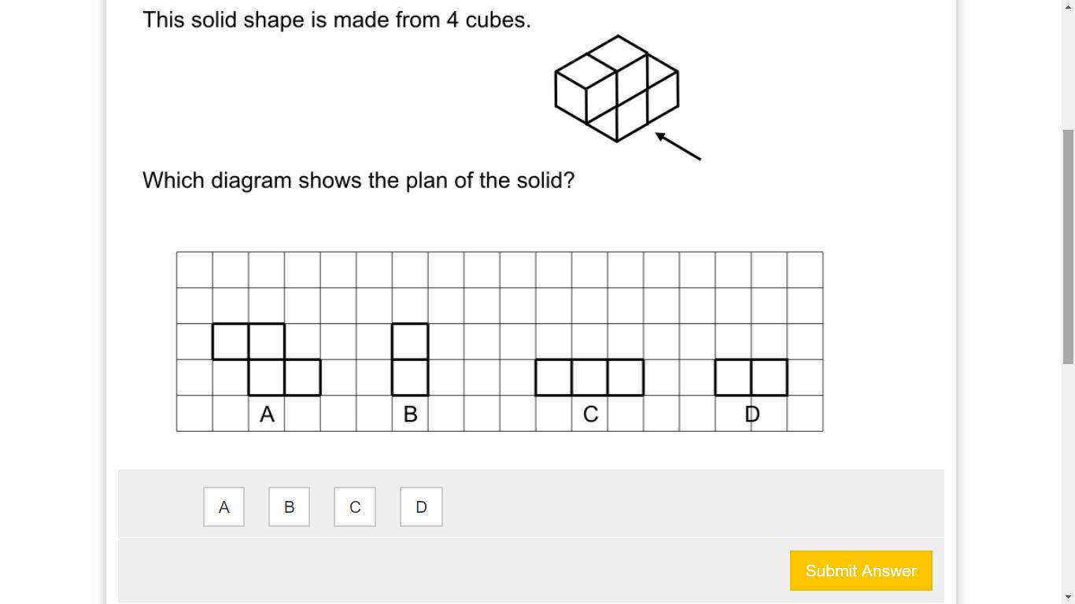Click the vertical scrollbar thumb

(x=1068, y=247)
